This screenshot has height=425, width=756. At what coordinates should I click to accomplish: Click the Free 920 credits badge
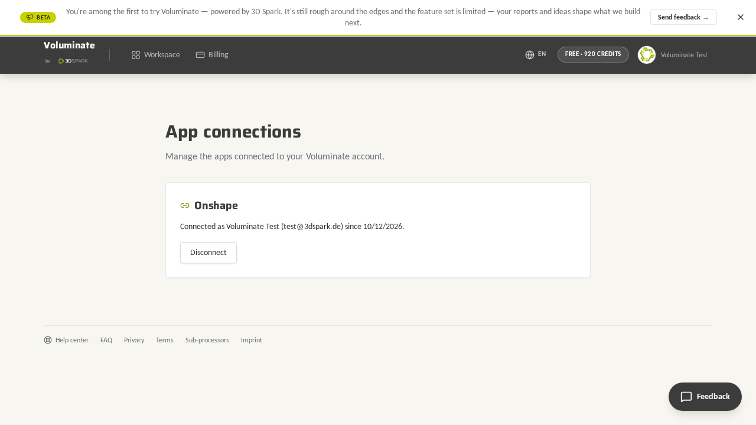click(593, 54)
